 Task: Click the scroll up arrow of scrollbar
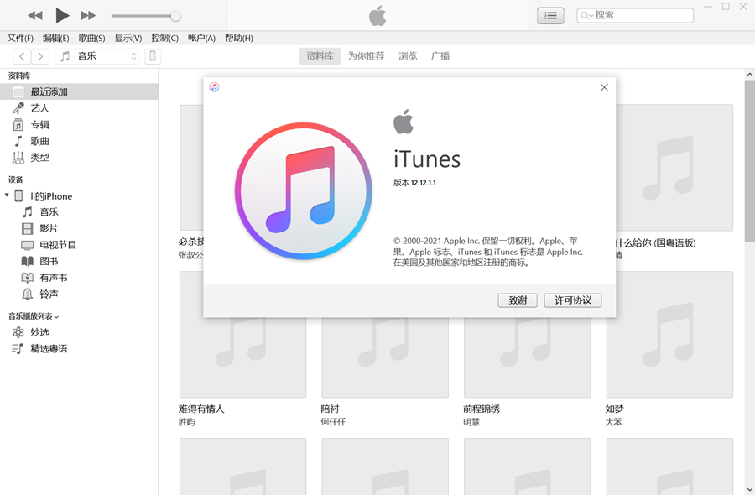[750, 74]
